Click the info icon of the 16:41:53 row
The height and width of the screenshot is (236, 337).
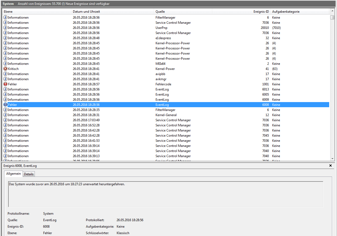[5, 141]
